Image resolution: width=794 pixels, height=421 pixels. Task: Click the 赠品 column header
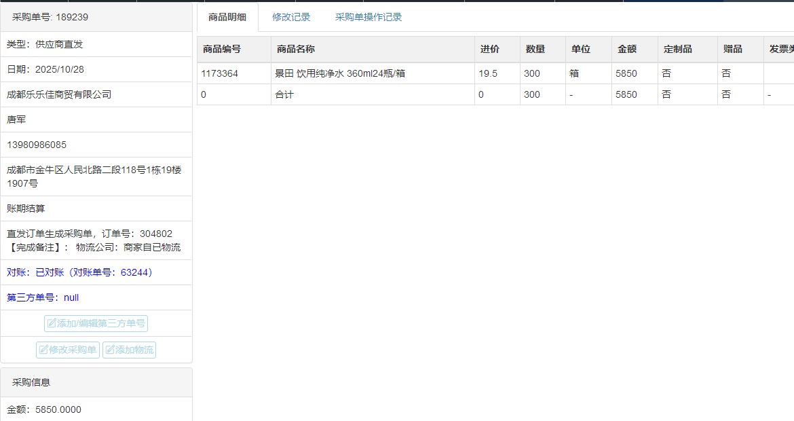click(x=732, y=50)
